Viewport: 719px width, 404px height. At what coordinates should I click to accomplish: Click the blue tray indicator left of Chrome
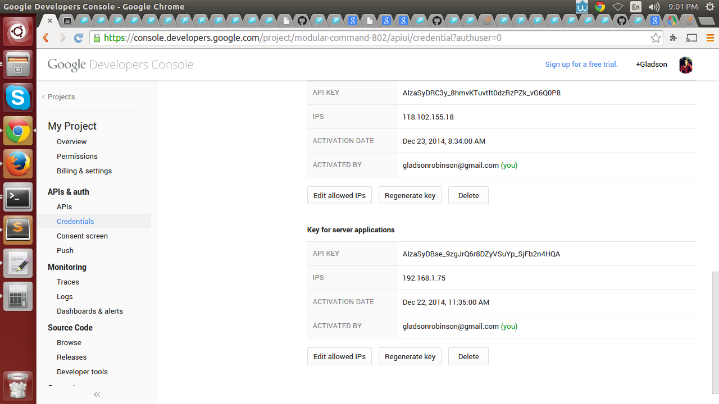tap(582, 7)
